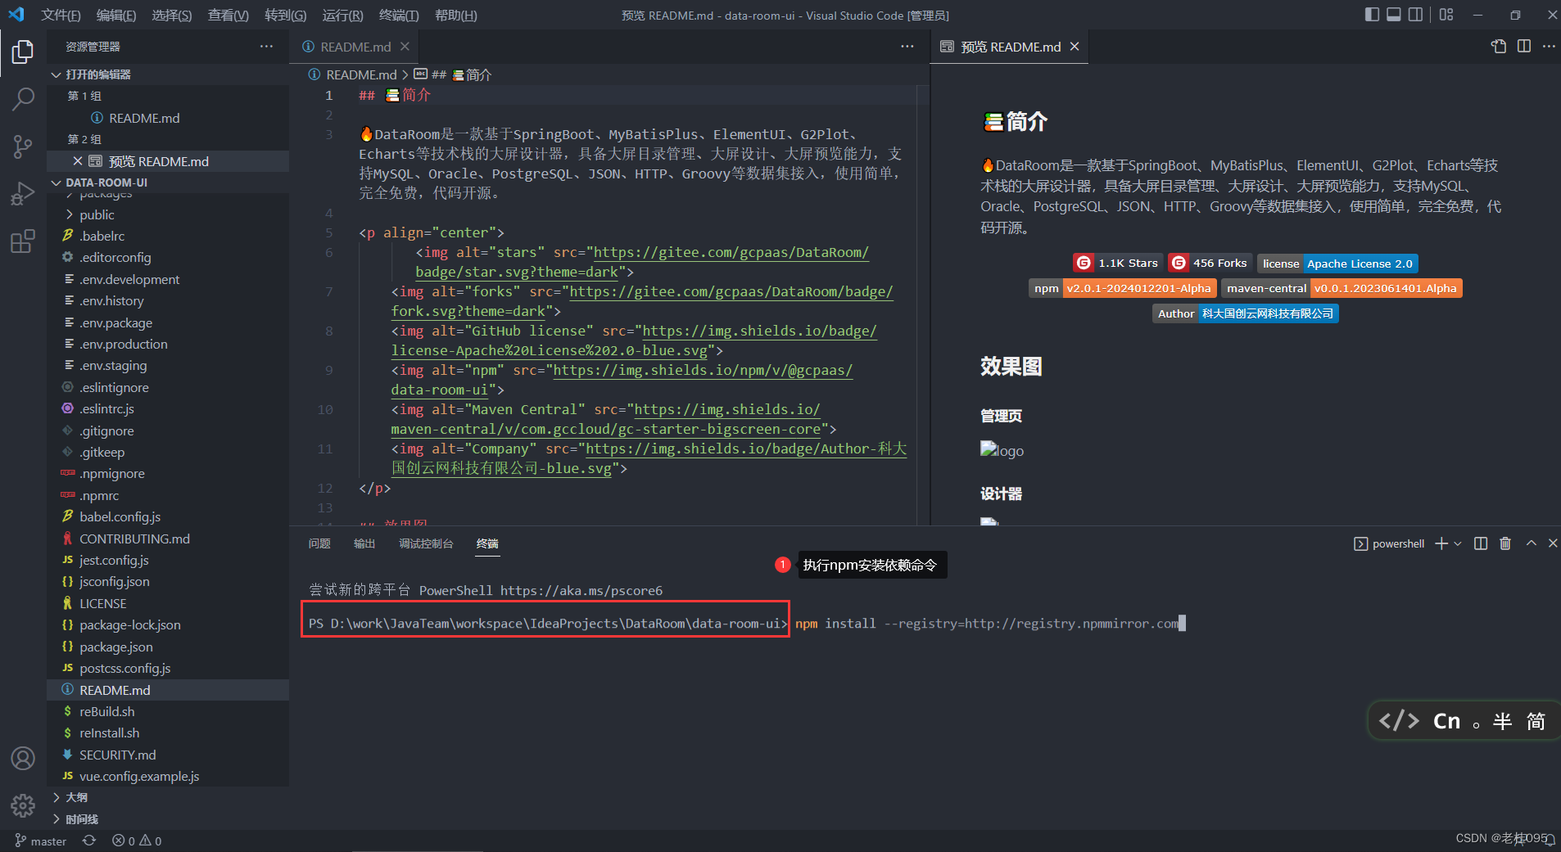Select the 终端 panel tab

click(x=487, y=543)
